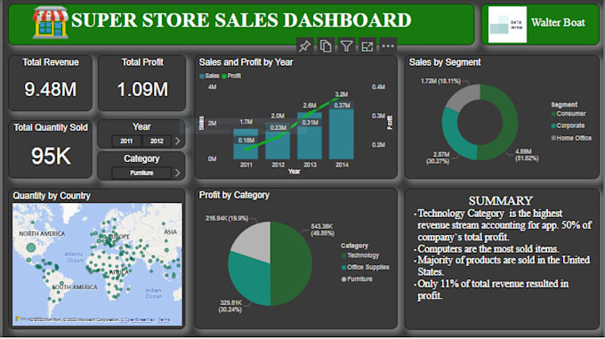Select Furniture in pie Category legend
This screenshot has width=605, height=339.
357,278
